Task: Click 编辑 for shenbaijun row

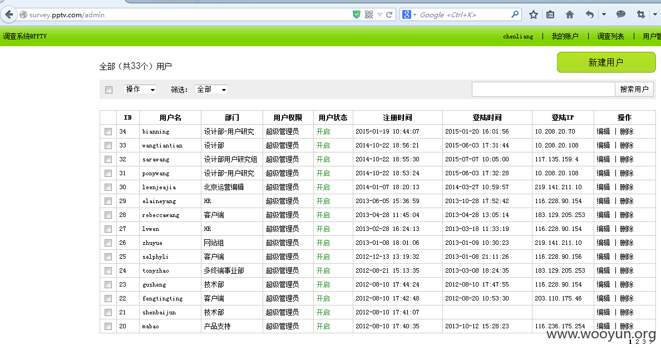Action: click(603, 313)
